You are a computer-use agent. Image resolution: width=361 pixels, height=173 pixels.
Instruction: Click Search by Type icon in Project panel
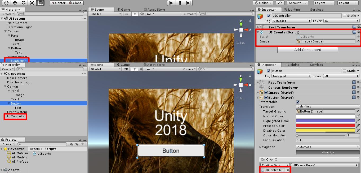point(71,144)
